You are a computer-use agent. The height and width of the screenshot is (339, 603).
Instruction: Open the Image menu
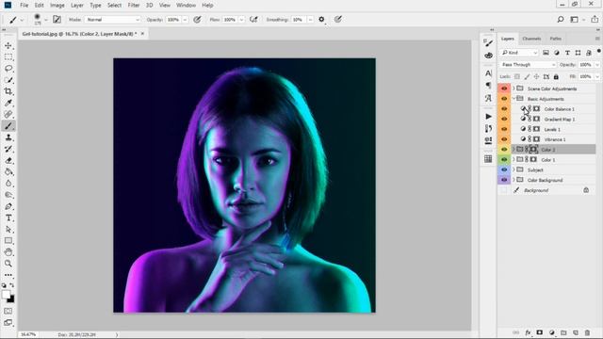(57, 6)
